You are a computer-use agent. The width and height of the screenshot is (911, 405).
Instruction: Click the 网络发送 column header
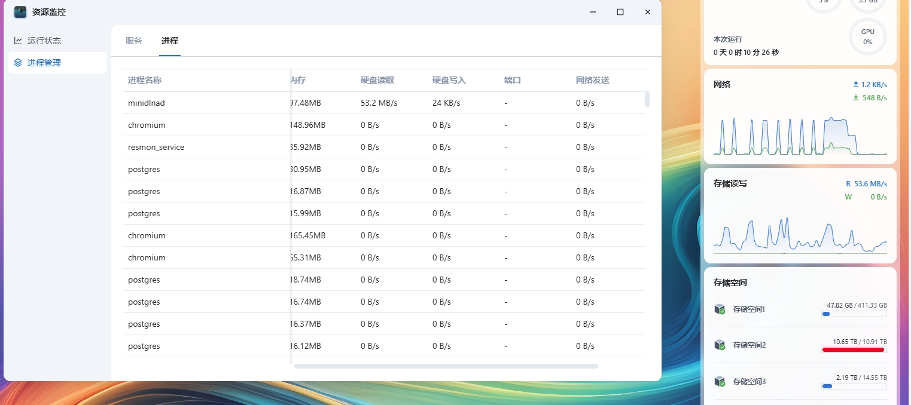[x=593, y=80]
